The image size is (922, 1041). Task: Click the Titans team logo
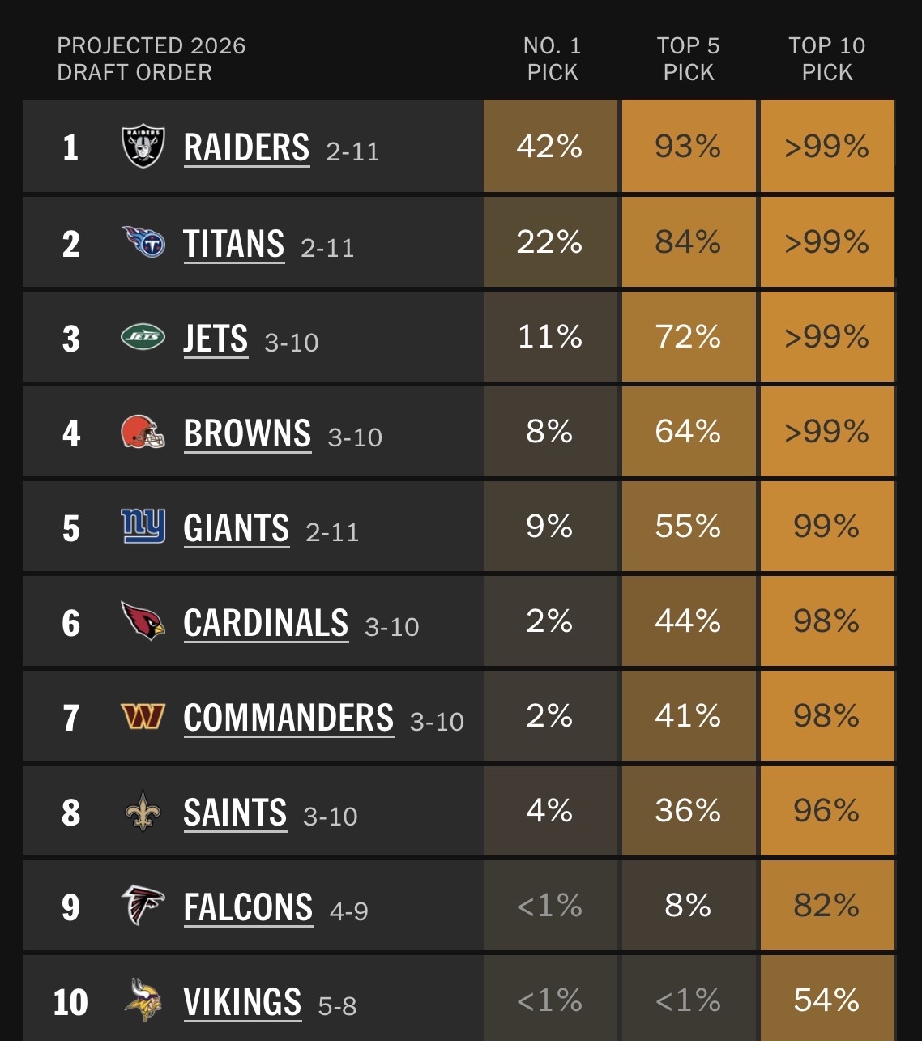[x=143, y=241]
